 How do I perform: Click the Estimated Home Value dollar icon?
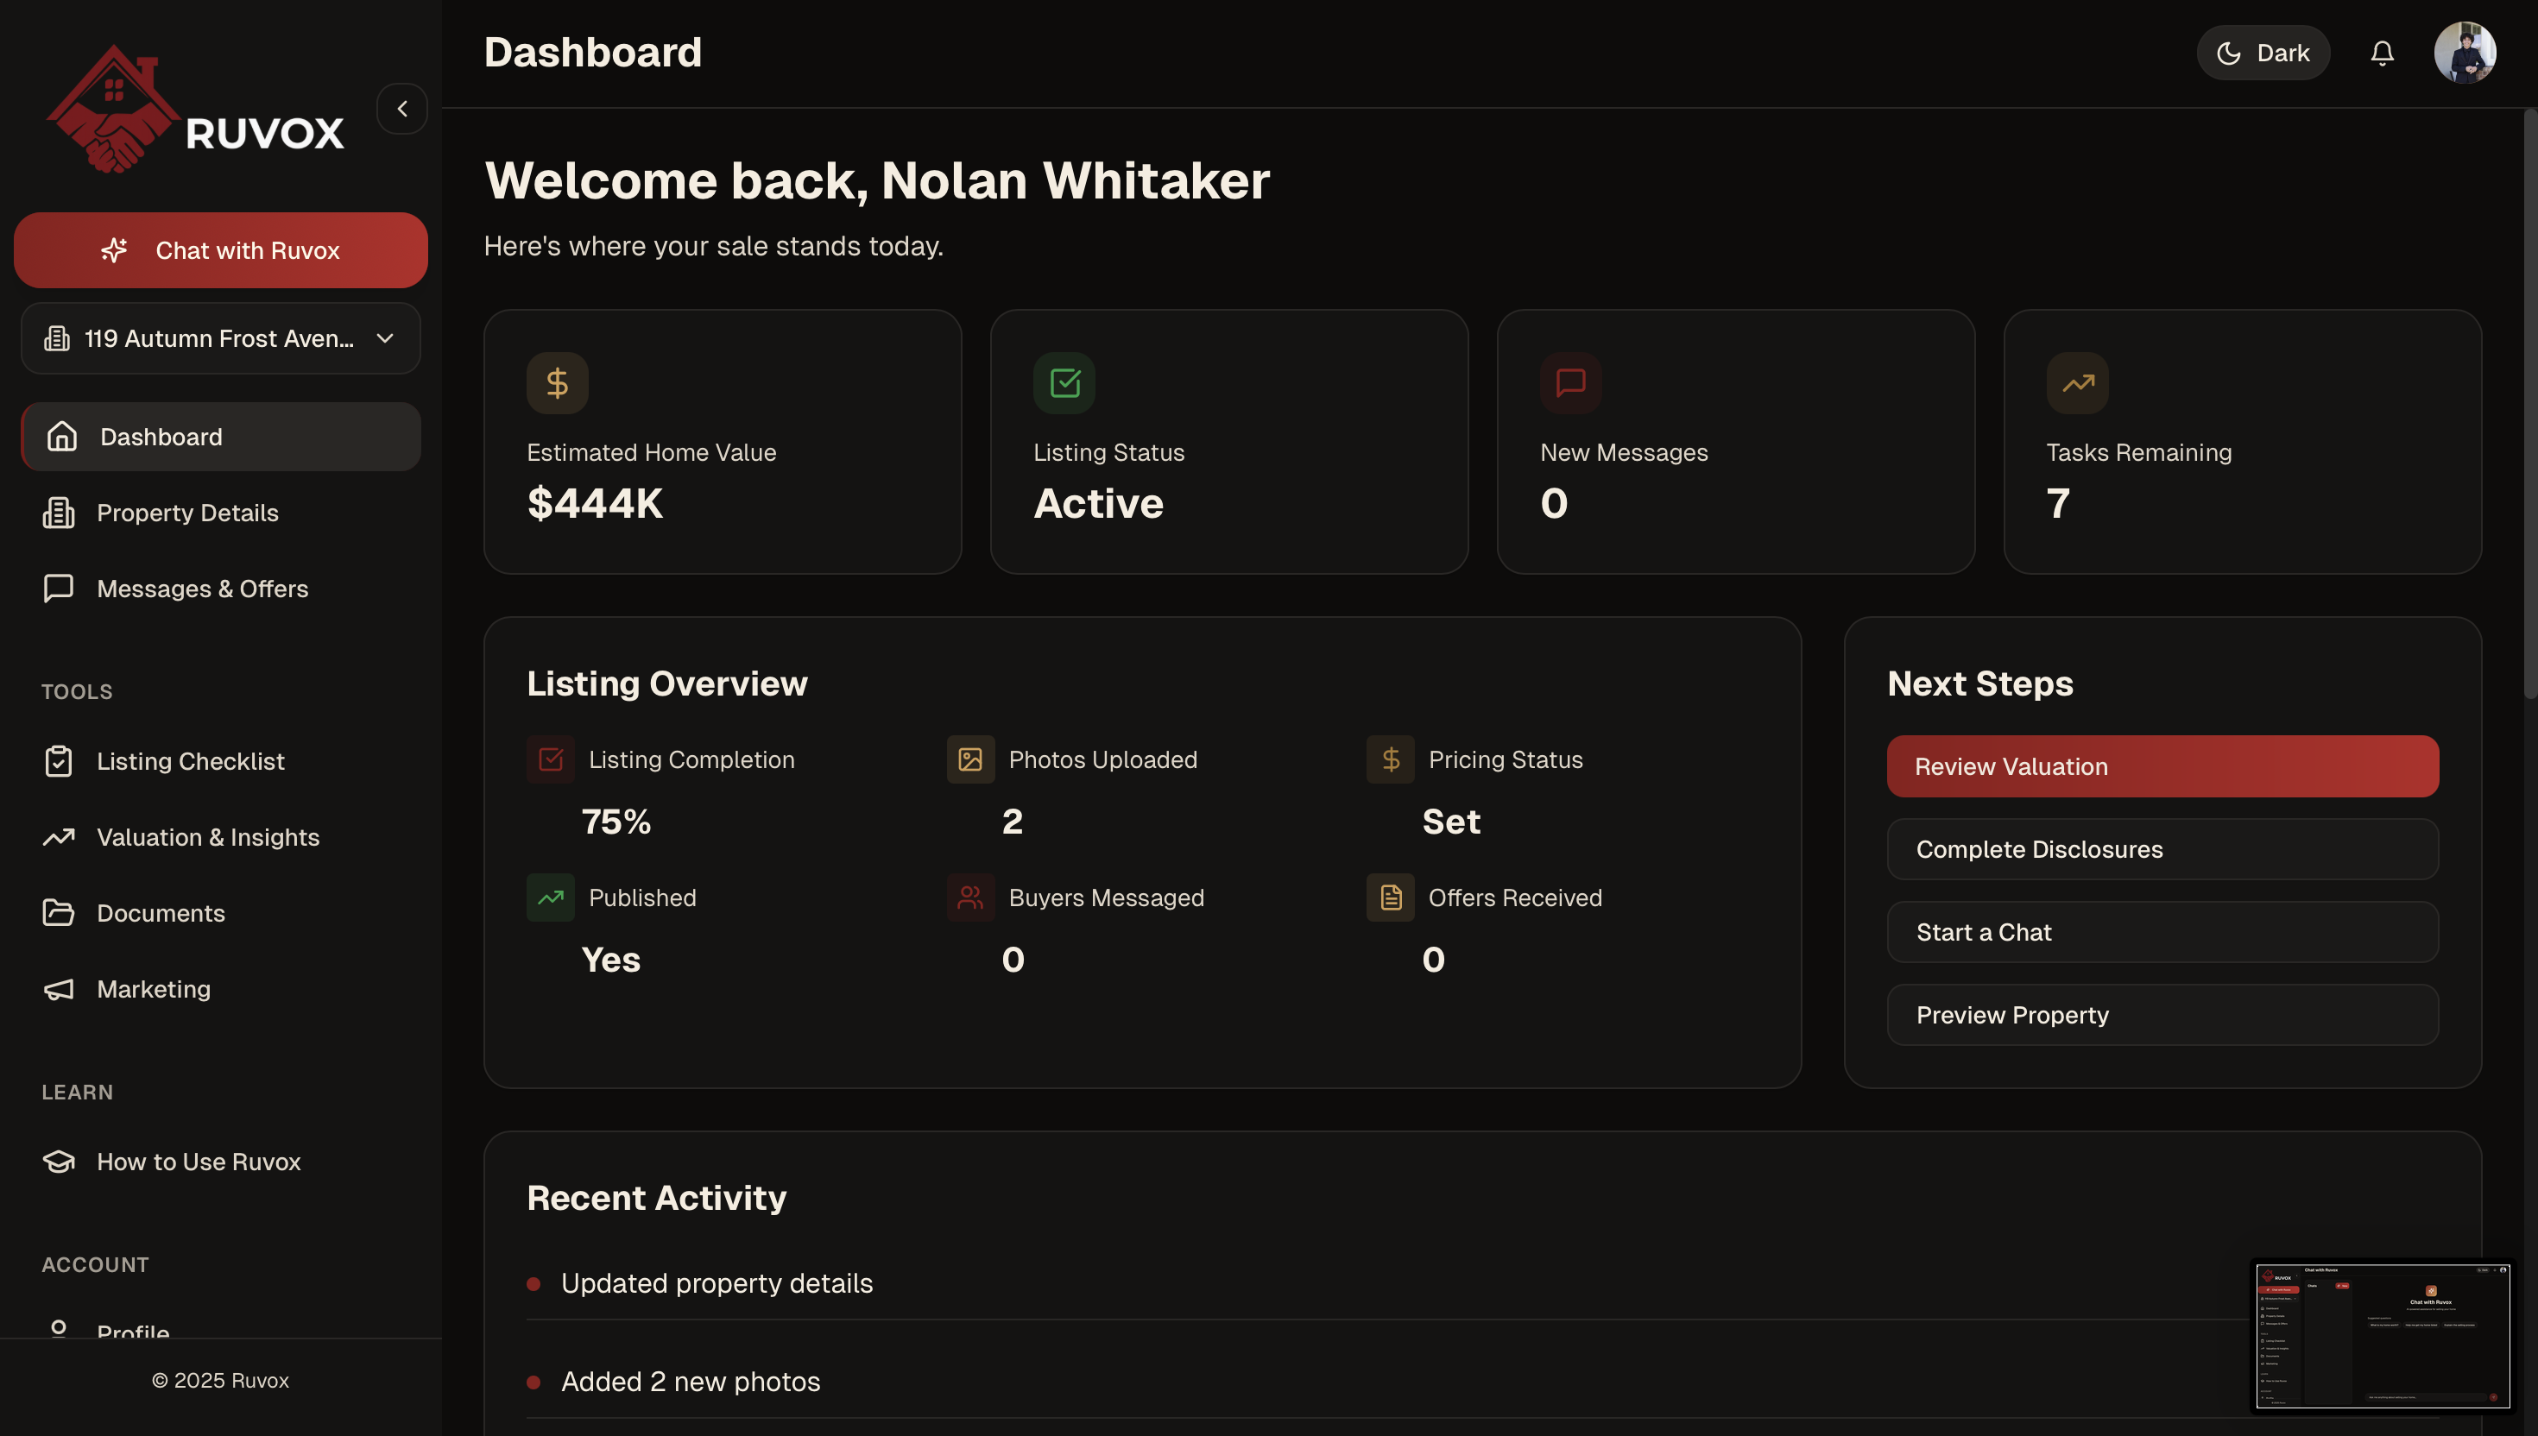click(x=558, y=382)
